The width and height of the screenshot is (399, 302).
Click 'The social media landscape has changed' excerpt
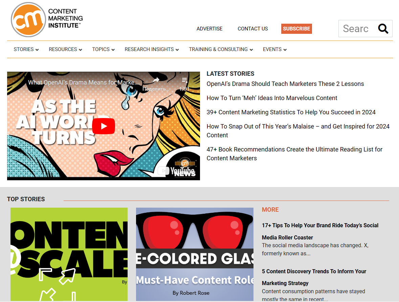(x=315, y=249)
